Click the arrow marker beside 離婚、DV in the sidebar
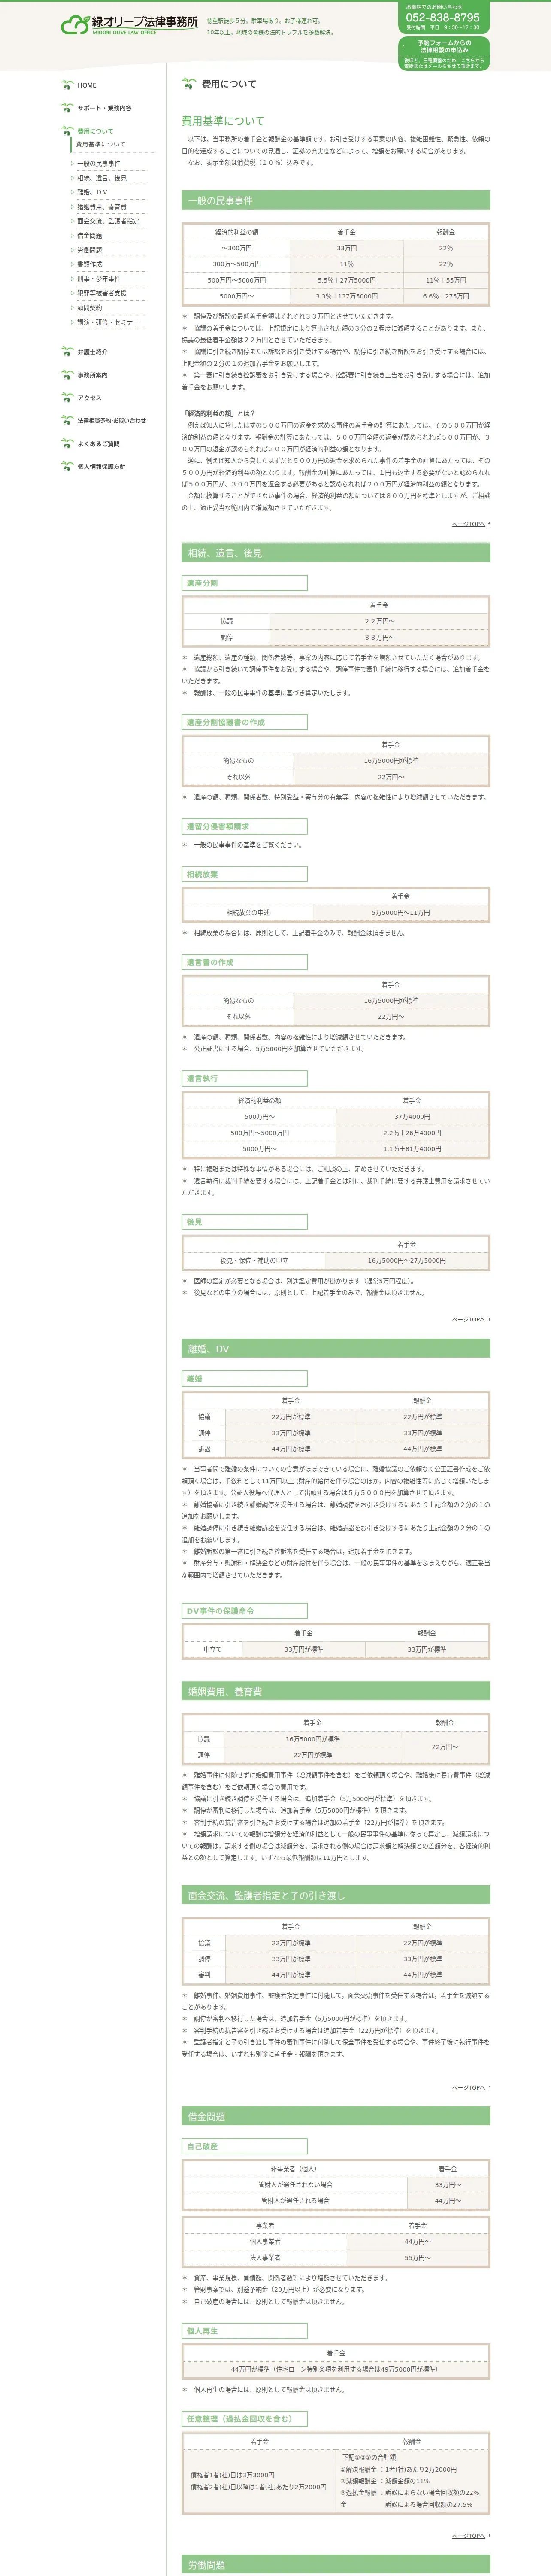Image resolution: width=551 pixels, height=2576 pixels. (72, 192)
